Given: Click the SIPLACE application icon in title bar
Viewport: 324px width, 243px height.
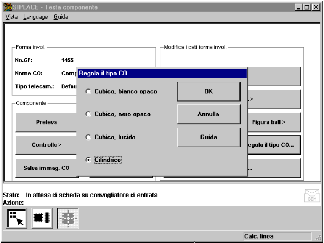Looking at the screenshot, I should [7, 7].
